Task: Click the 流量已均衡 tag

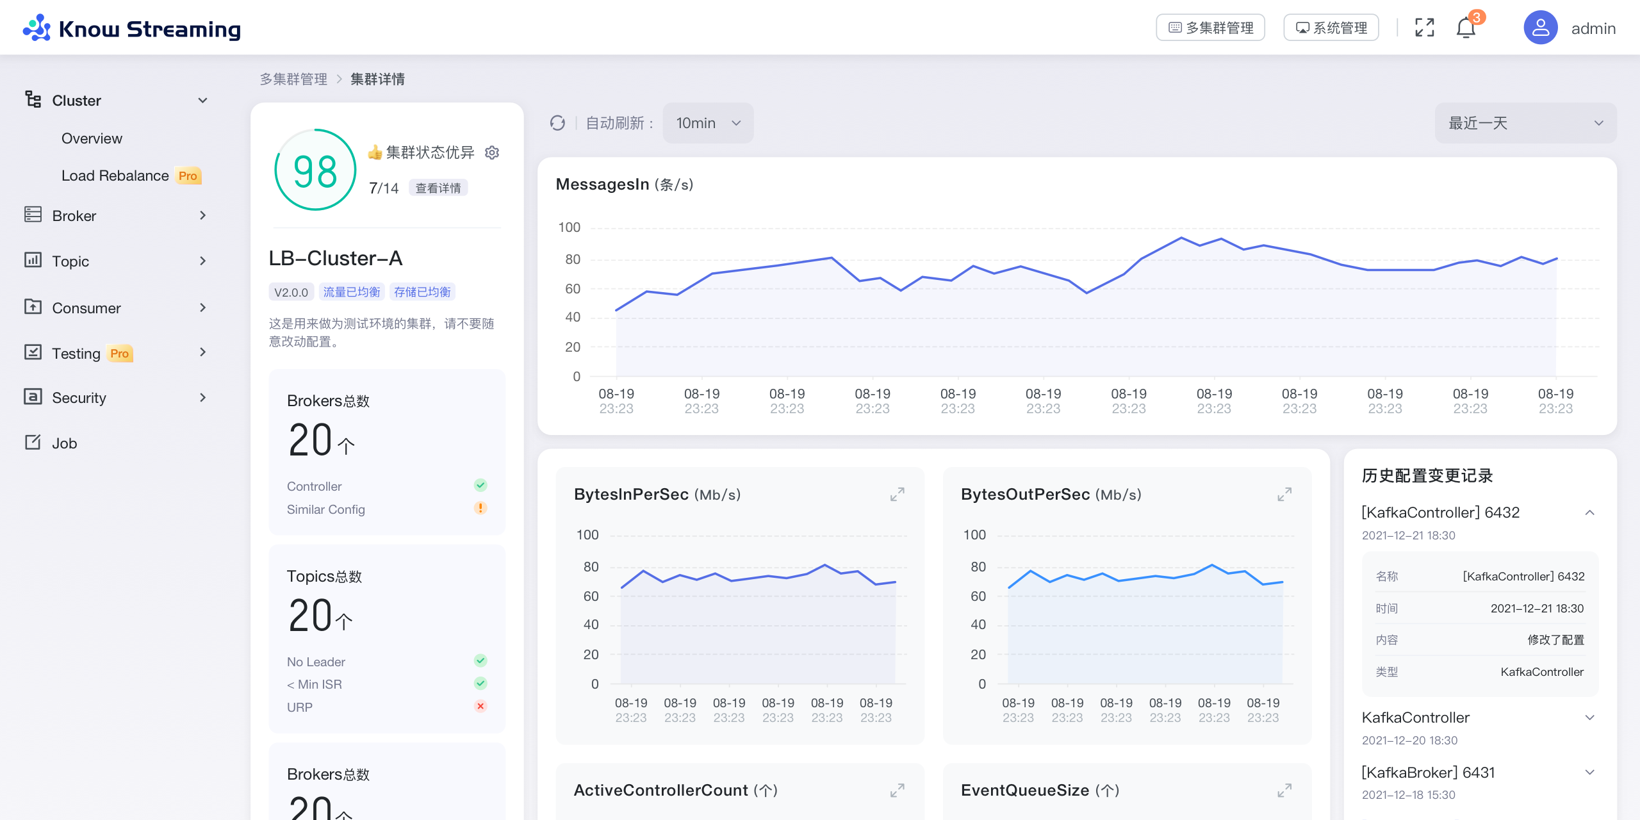Action: click(352, 292)
